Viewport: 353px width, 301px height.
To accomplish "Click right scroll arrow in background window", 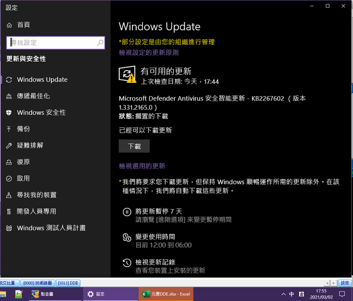I will click(x=334, y=283).
